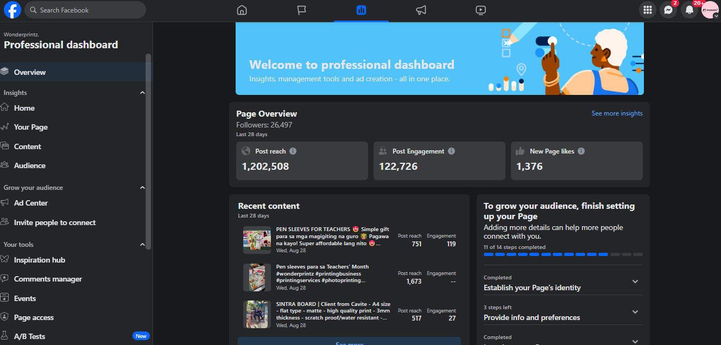The width and height of the screenshot is (721, 345).
Task: Open the Video play icon in top navigation
Action: coord(480,10)
